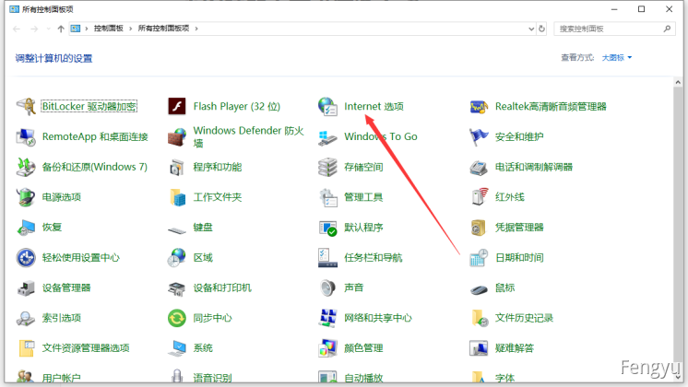Open Windows Defender 防火墙 icon

tap(177, 136)
